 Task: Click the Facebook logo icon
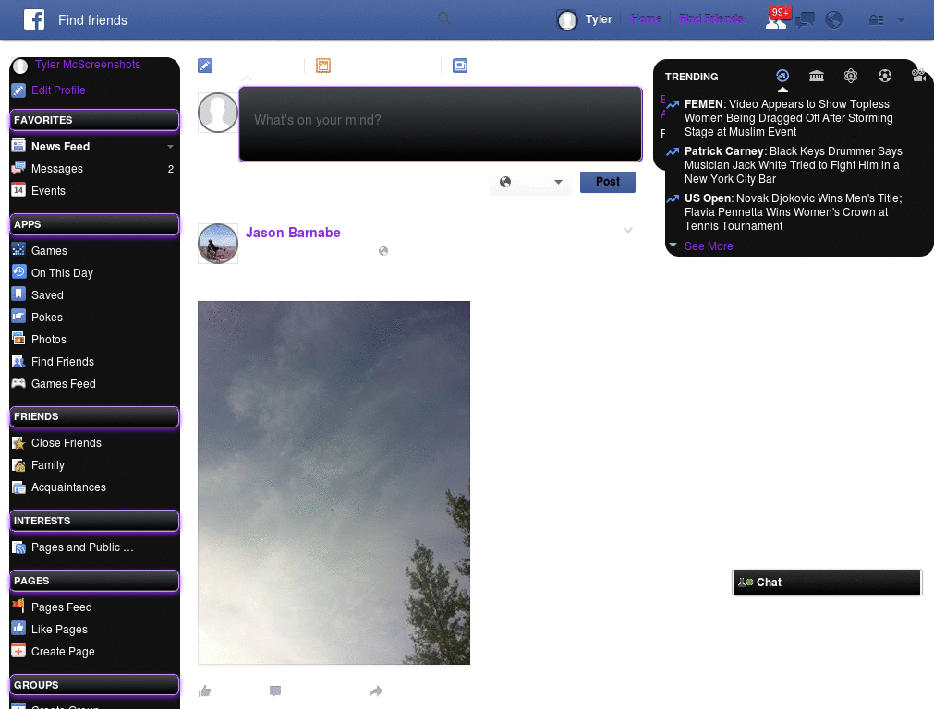pos(34,19)
